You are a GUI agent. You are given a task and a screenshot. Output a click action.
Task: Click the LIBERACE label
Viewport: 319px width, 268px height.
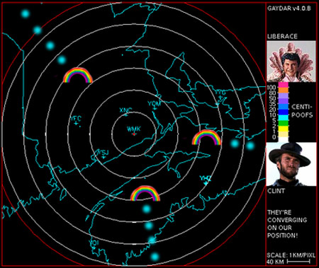[282, 36]
